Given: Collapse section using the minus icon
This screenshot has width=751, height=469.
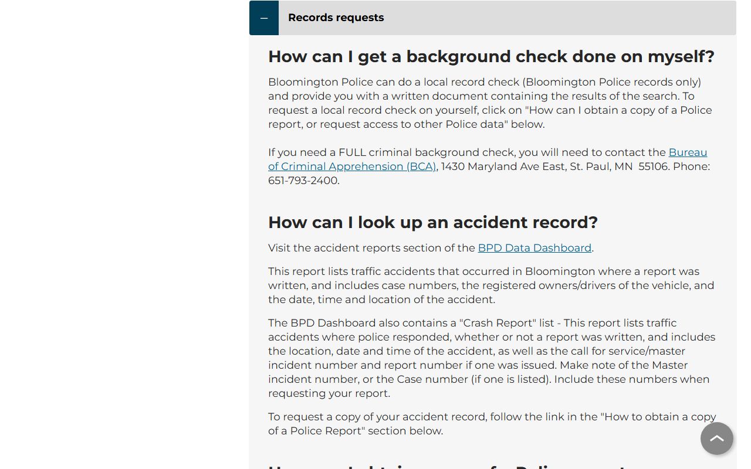Looking at the screenshot, I should point(264,18).
